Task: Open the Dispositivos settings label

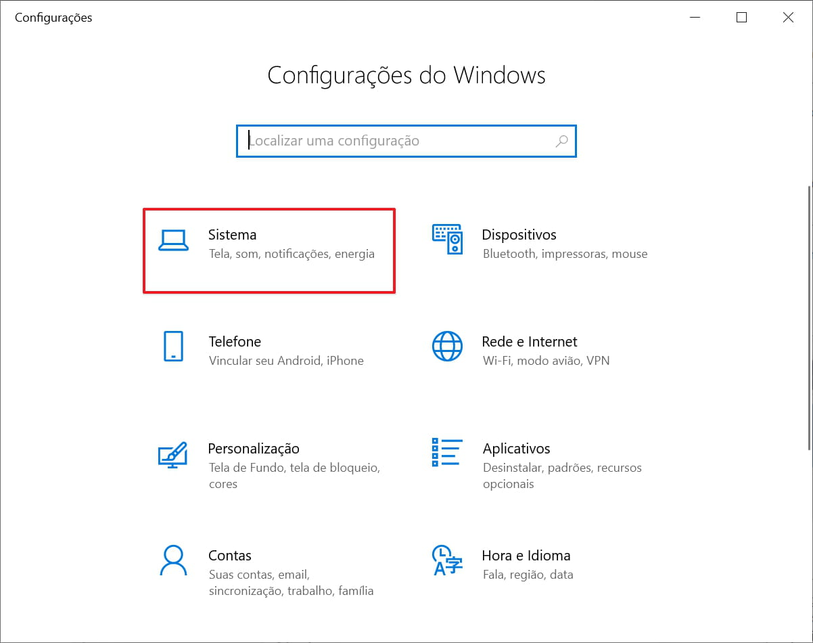Action: click(519, 235)
